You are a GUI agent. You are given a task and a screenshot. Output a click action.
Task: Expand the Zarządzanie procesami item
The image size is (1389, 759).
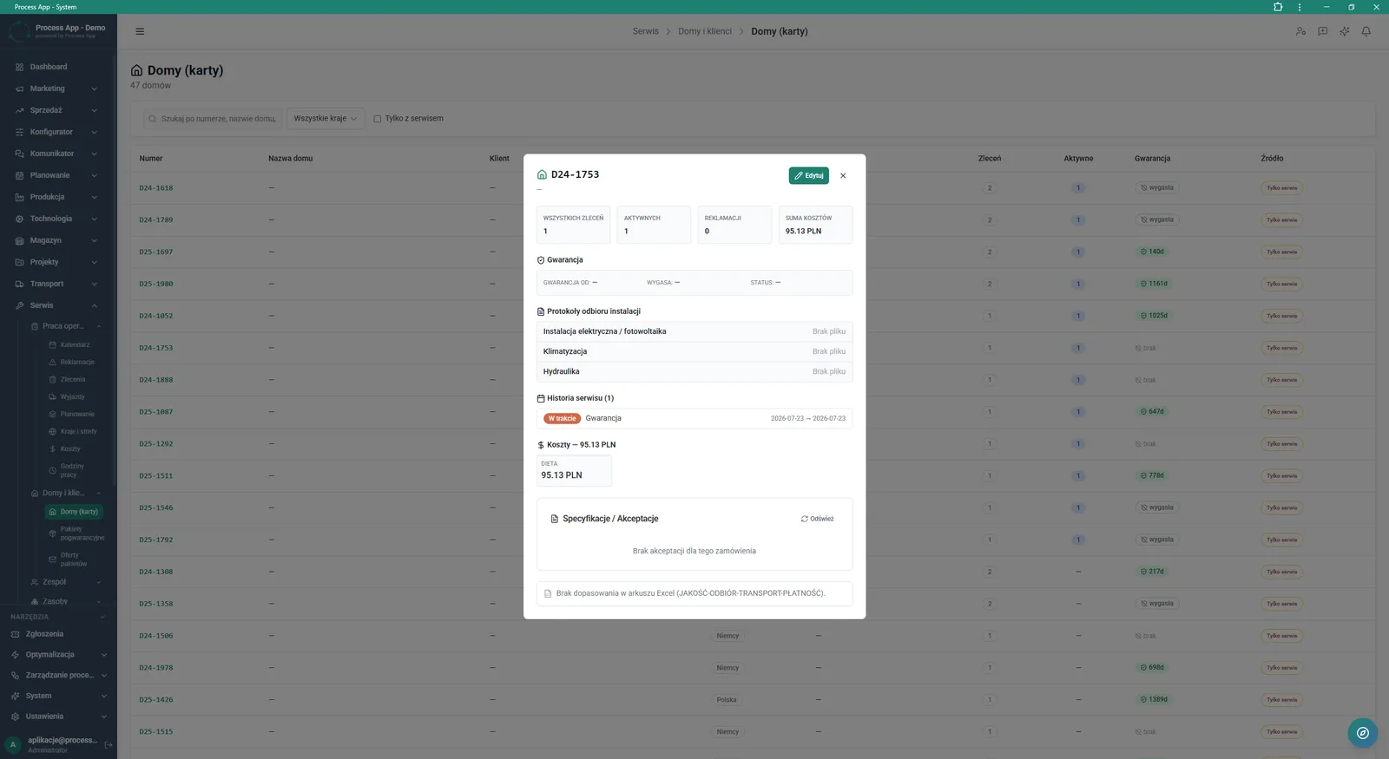(x=58, y=675)
